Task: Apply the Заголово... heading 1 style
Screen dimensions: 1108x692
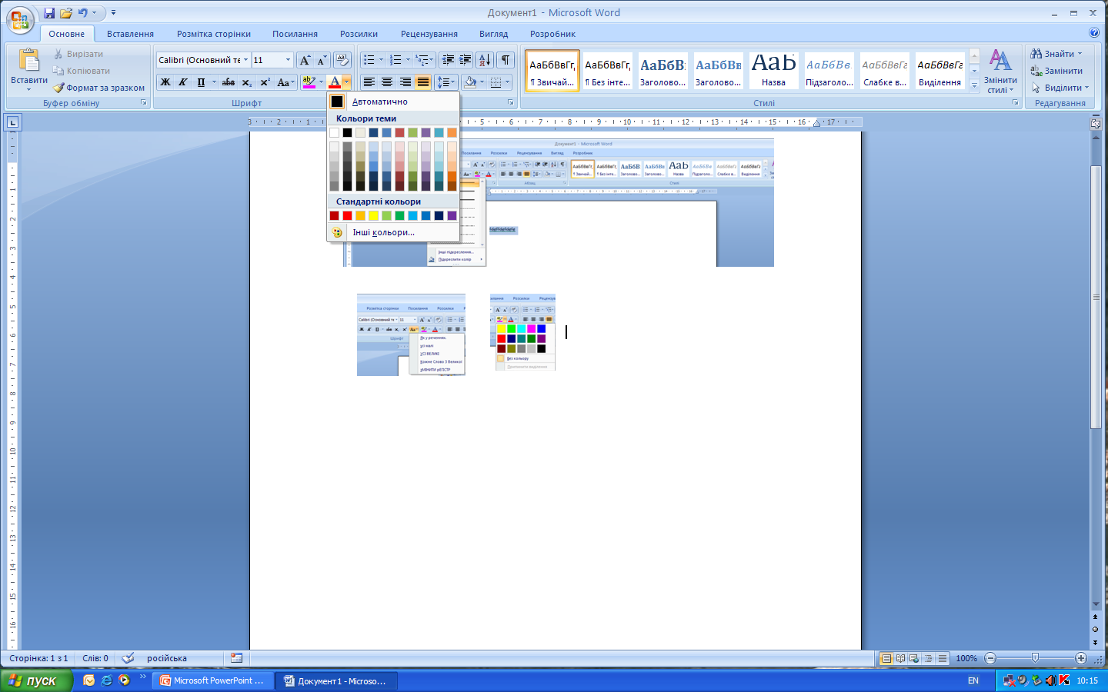Action: [x=662, y=71]
